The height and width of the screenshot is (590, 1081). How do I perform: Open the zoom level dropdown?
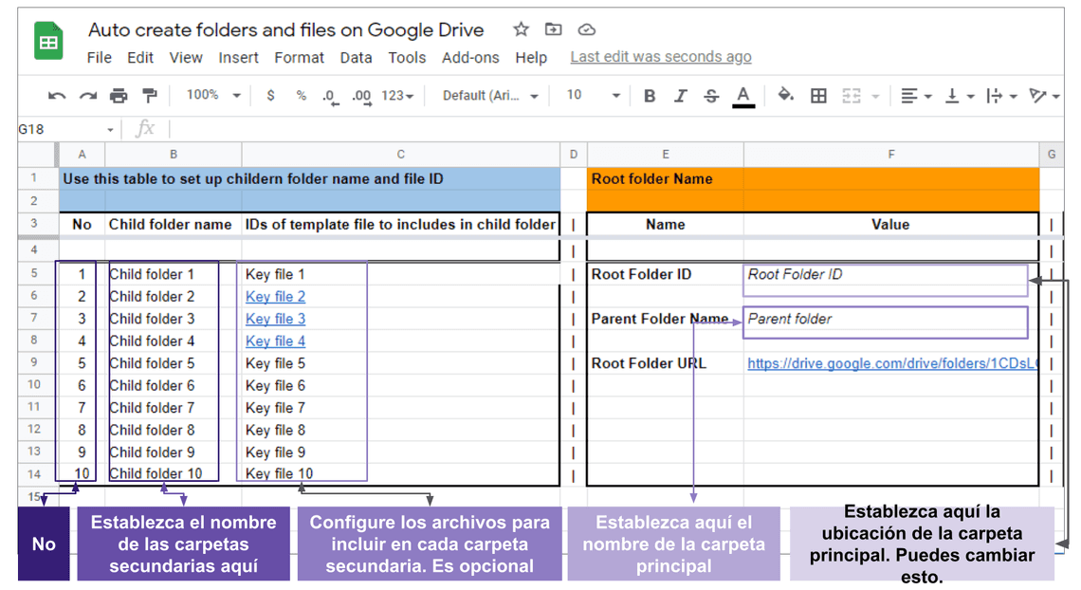[213, 96]
